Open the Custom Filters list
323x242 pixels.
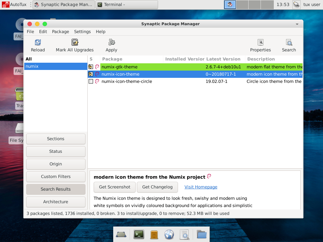click(56, 176)
